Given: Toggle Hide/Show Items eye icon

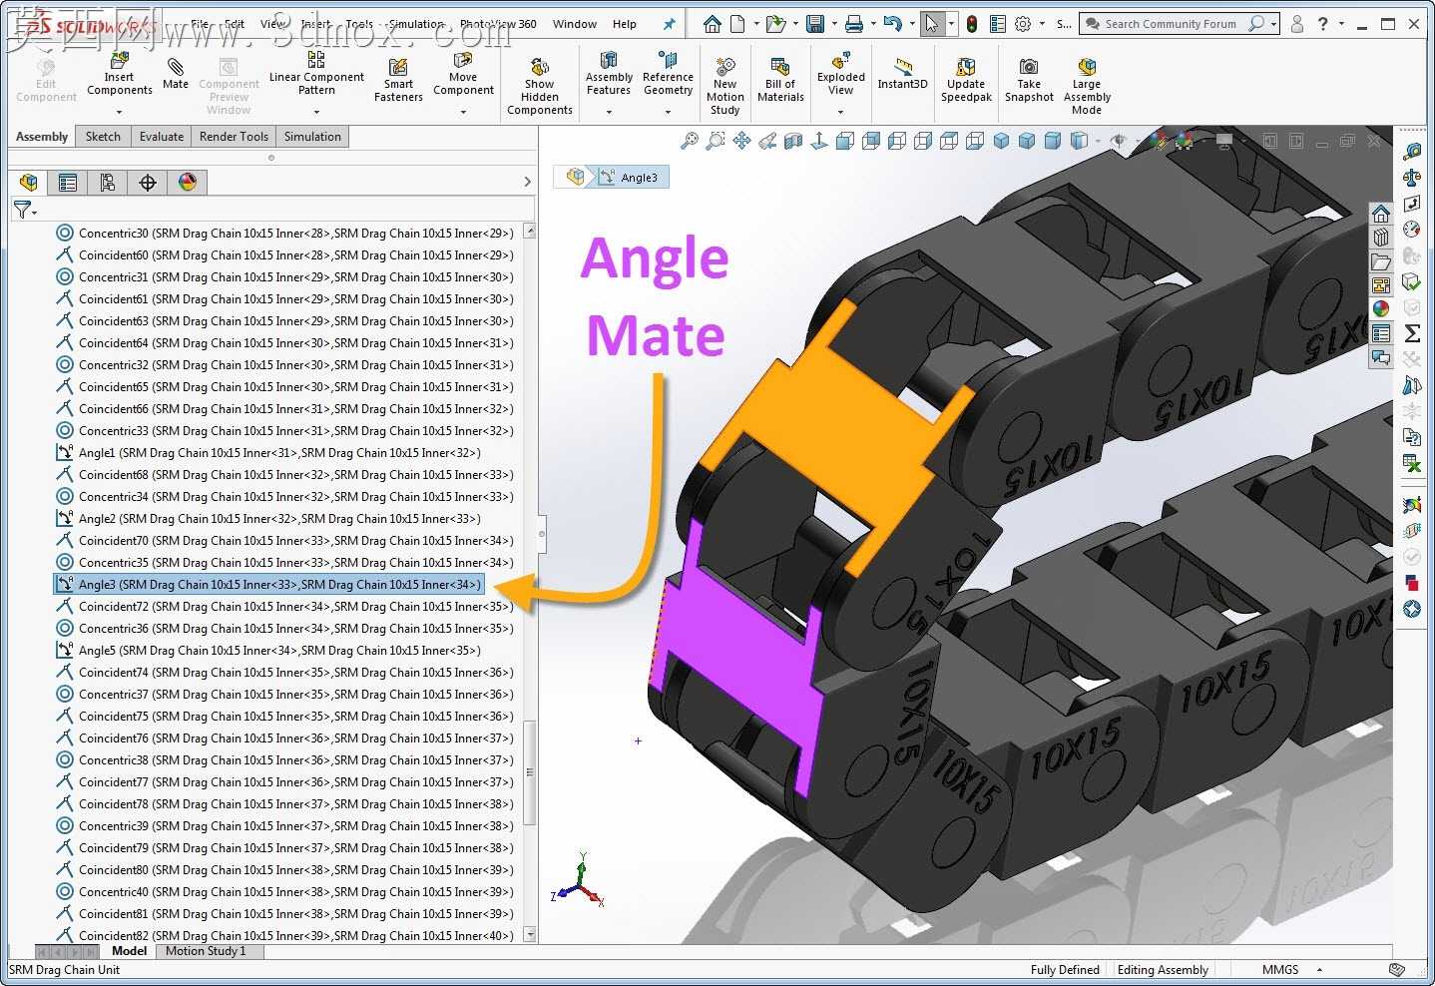Looking at the screenshot, I should (x=1118, y=141).
